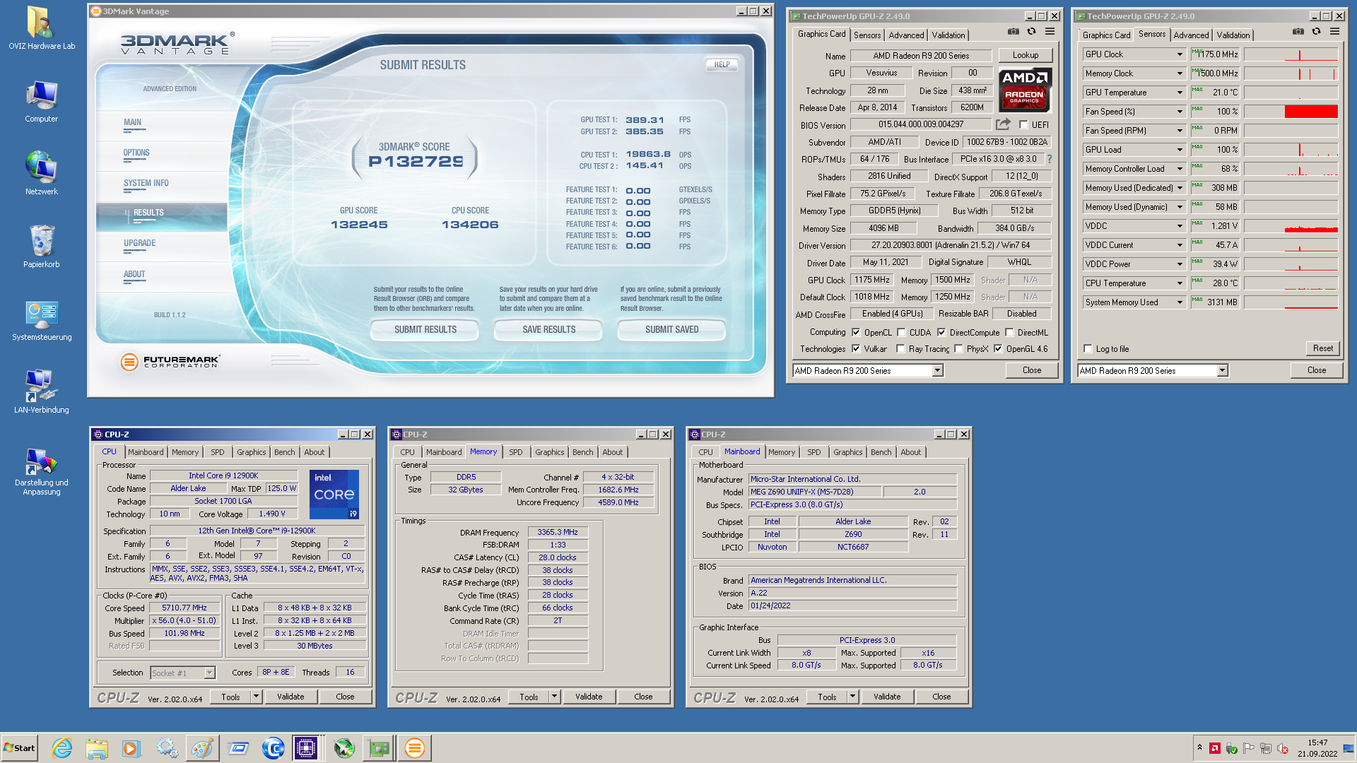Open Internet Explorer from taskbar
This screenshot has width=1357, height=763.
[x=61, y=748]
